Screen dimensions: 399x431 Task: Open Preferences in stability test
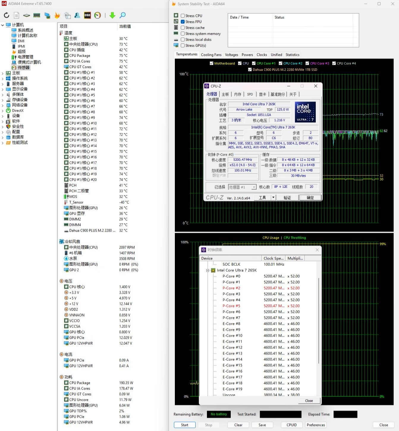tap(316, 425)
